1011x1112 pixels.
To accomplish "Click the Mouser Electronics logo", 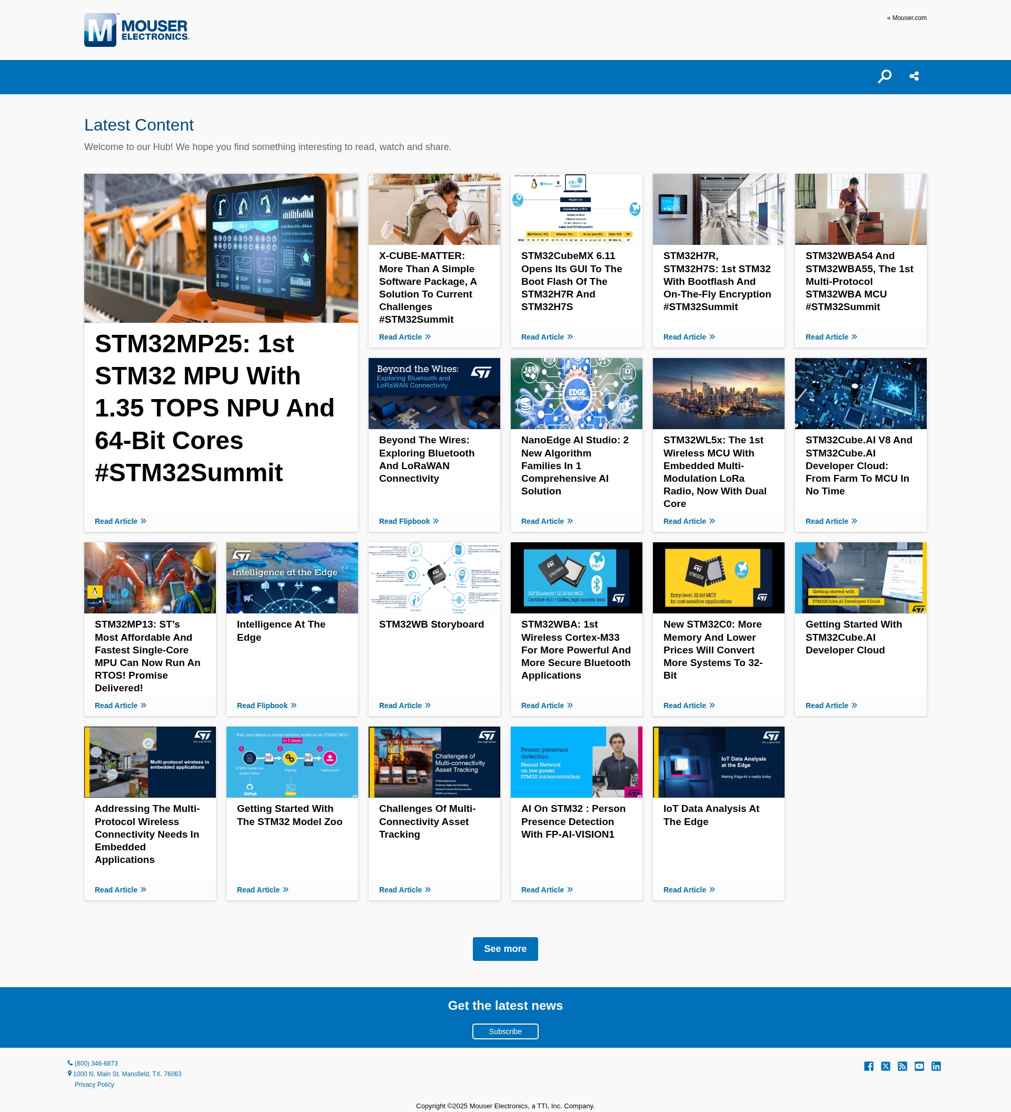I will [x=137, y=30].
